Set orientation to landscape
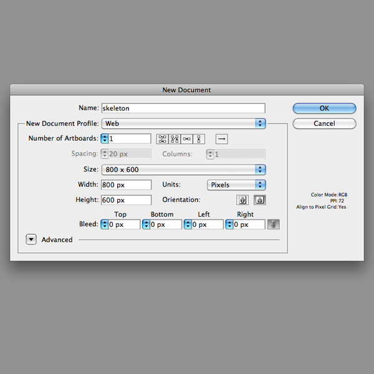Image resolution: width=374 pixels, height=374 pixels. (x=259, y=200)
